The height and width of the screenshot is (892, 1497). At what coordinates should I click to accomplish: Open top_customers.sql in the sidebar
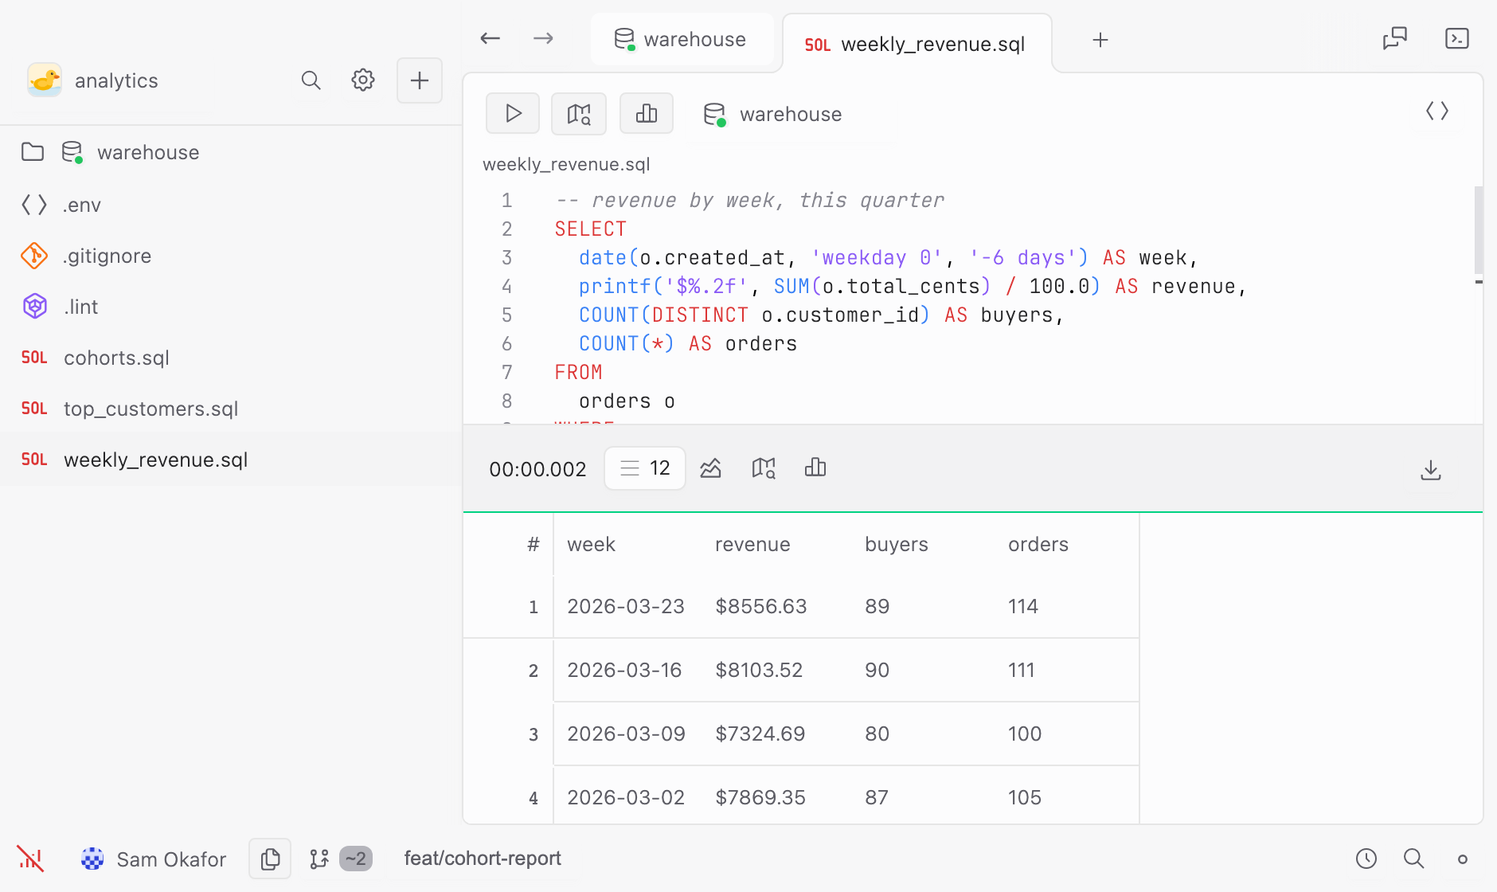[x=231, y=409]
